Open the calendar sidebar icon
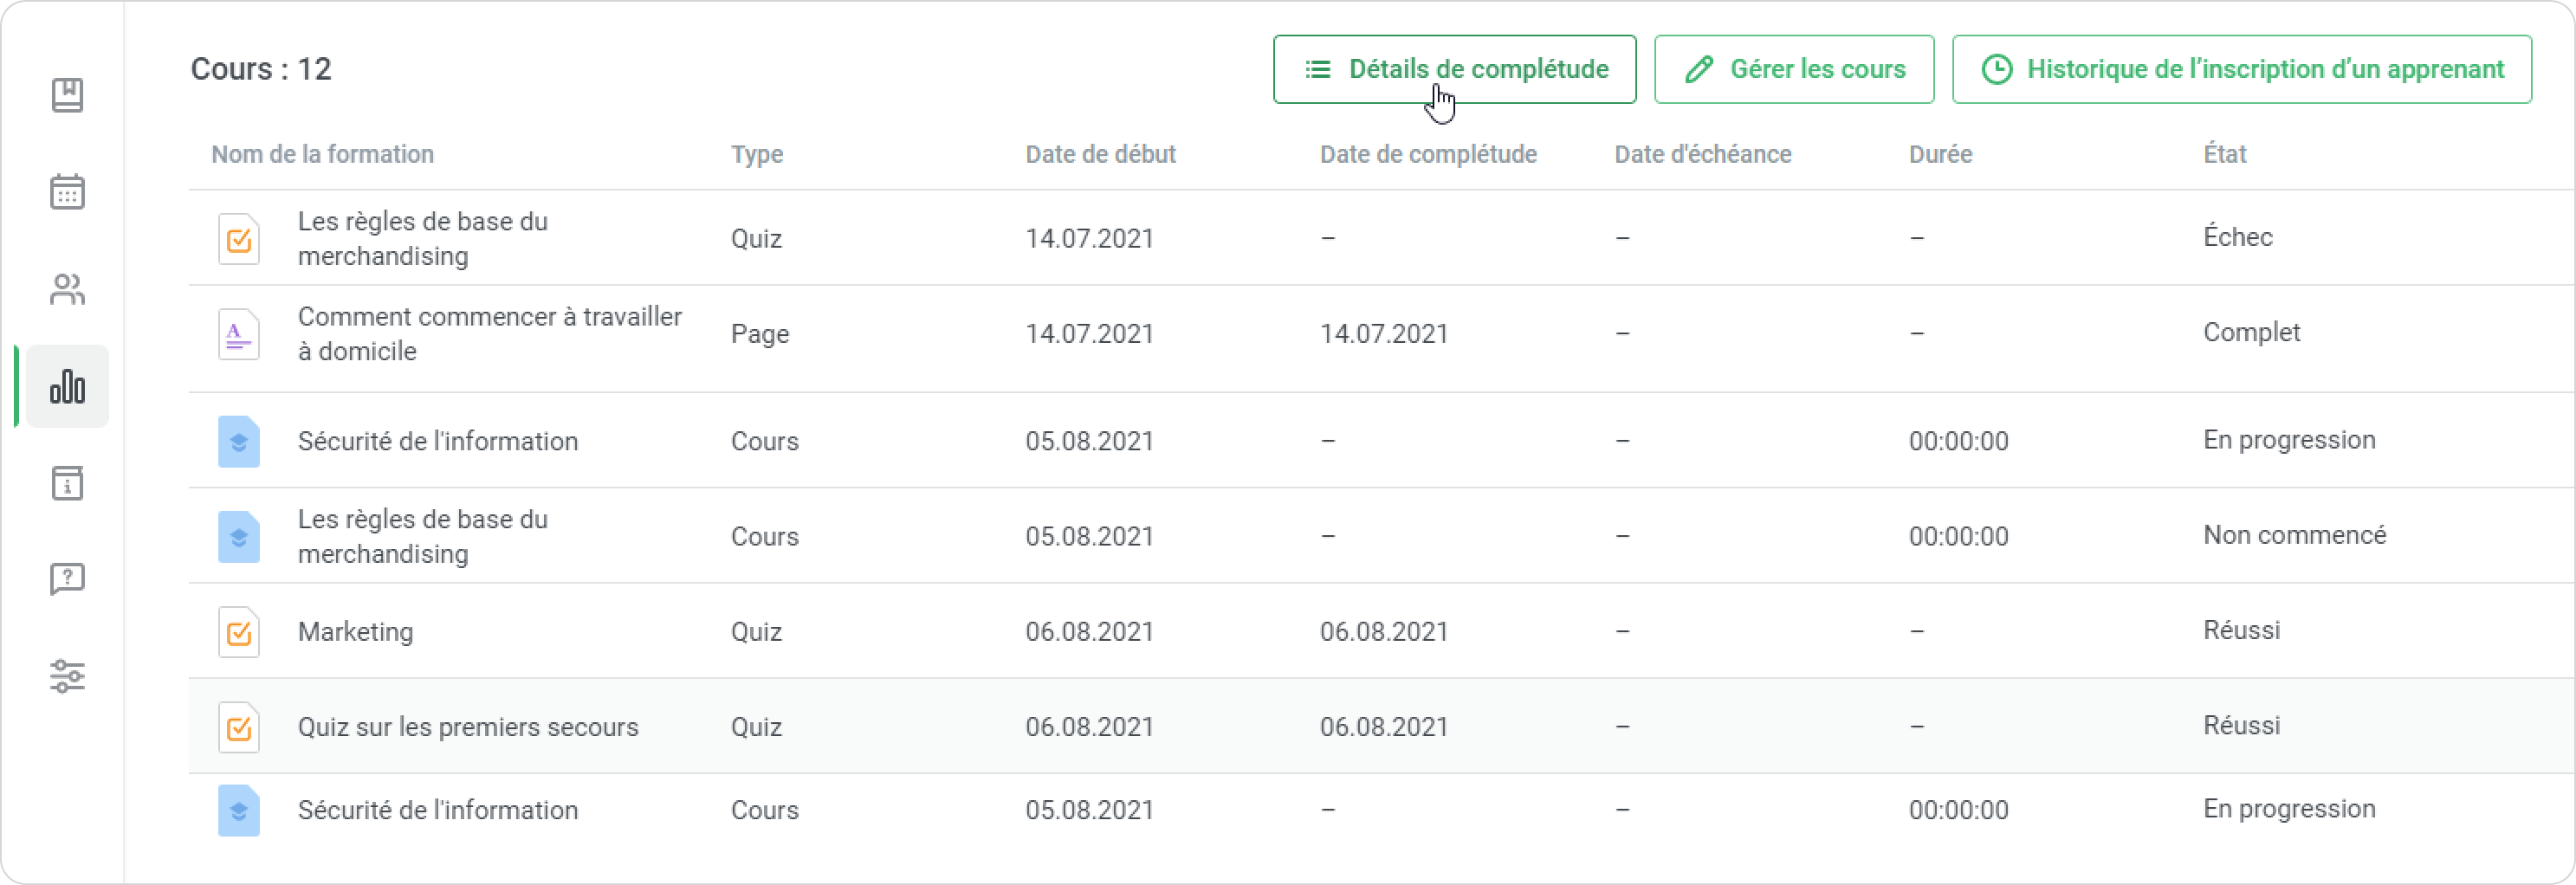This screenshot has width=2576, height=885. point(67,191)
